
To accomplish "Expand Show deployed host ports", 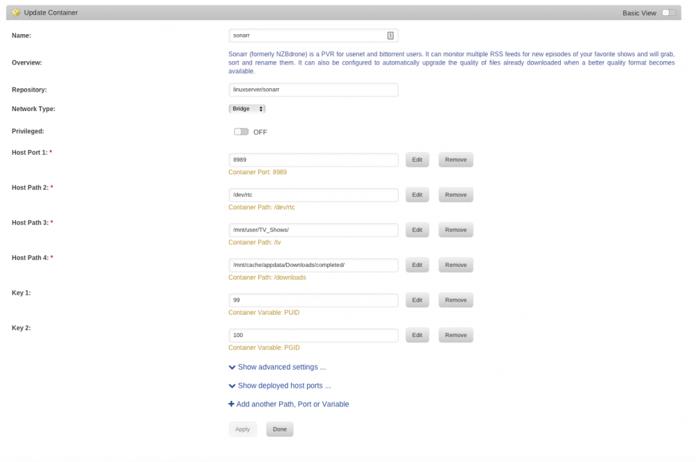I will (284, 386).
